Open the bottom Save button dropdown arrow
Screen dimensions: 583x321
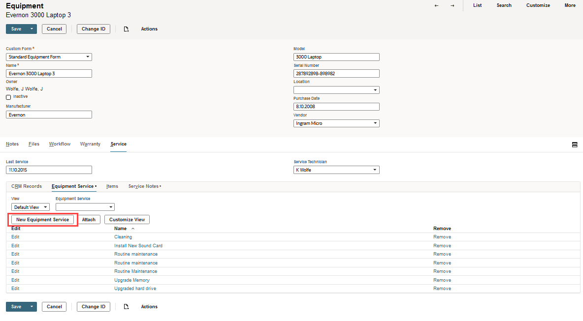pyautogui.click(x=32, y=307)
